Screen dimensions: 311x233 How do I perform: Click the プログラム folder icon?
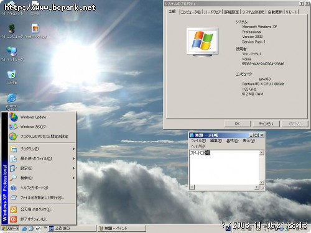[x=14, y=149]
